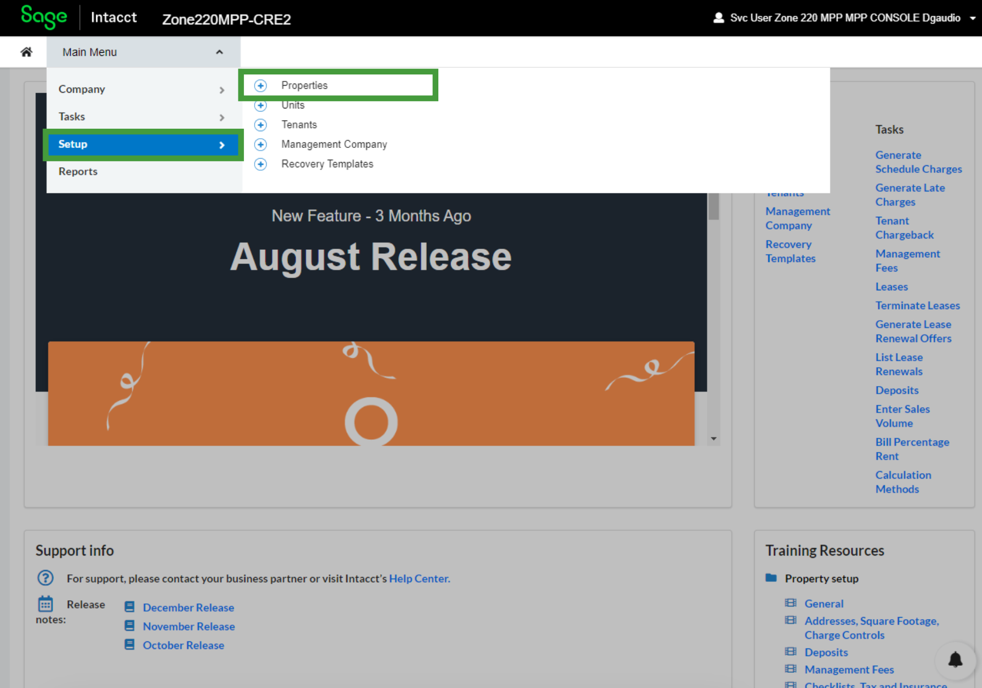This screenshot has width=982, height=688.
Task: Click the plus icon beside Units
Action: point(261,105)
